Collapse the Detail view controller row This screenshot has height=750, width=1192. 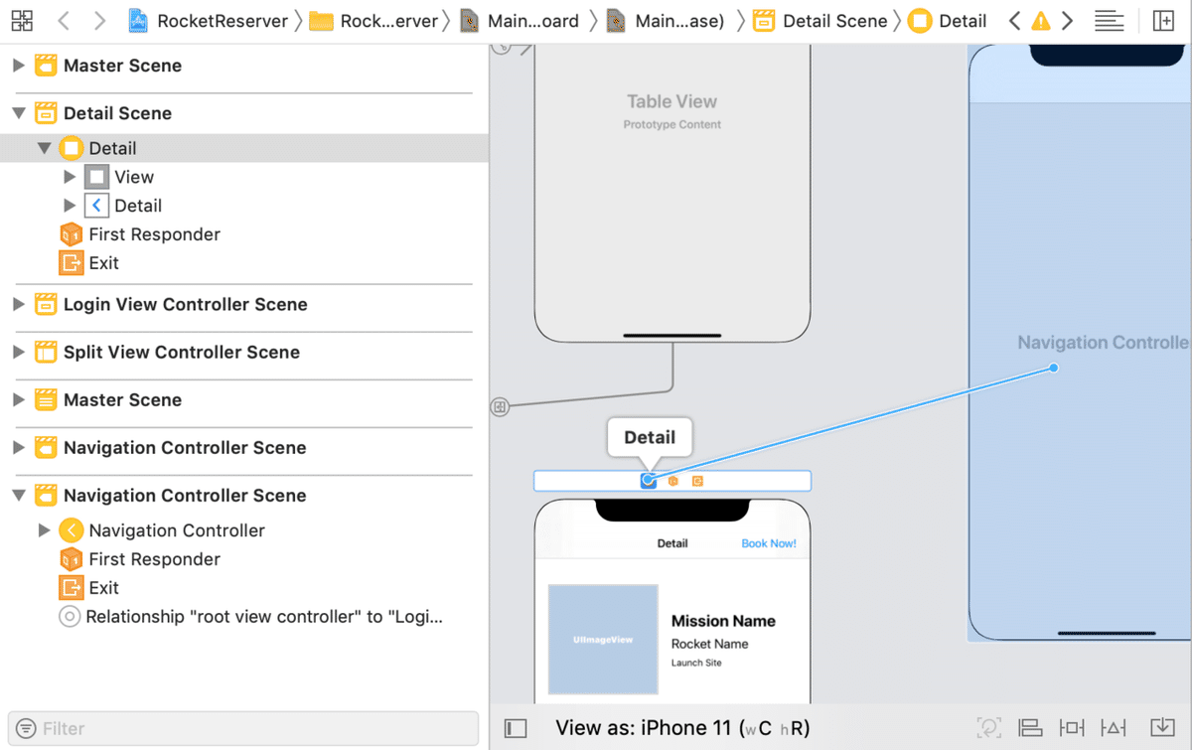point(44,148)
